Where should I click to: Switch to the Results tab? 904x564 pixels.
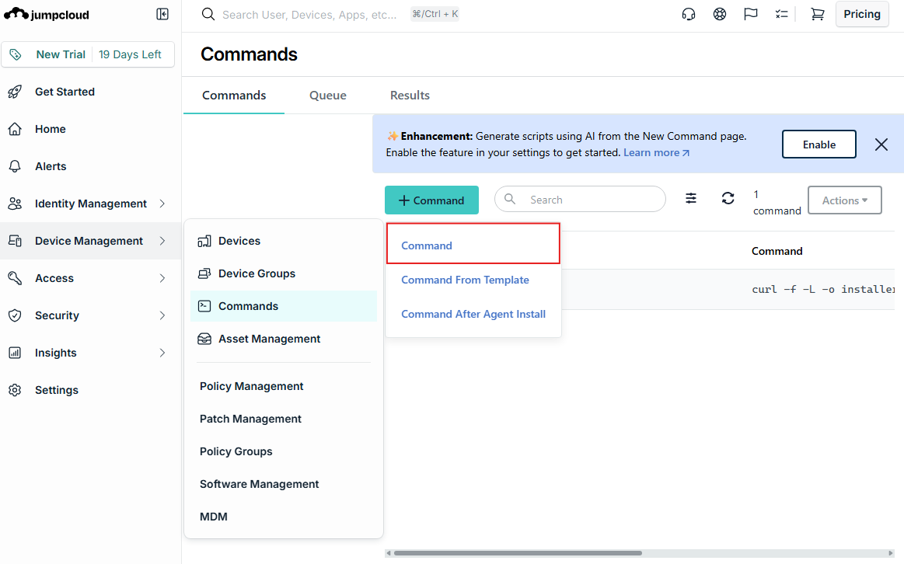tap(410, 95)
